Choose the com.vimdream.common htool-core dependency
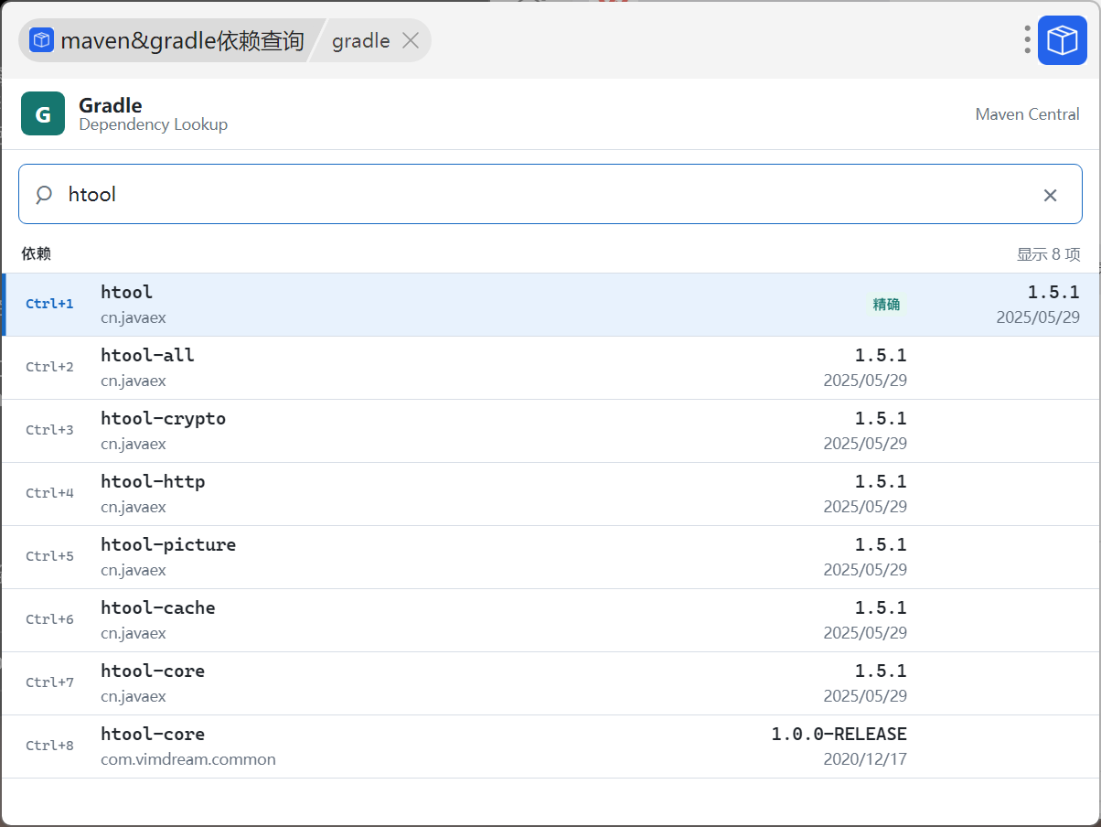Screen dimensions: 1101x827 pos(550,746)
